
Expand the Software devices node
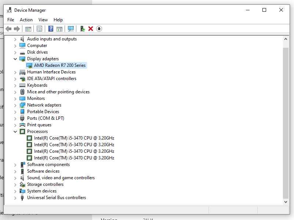click(x=15, y=172)
